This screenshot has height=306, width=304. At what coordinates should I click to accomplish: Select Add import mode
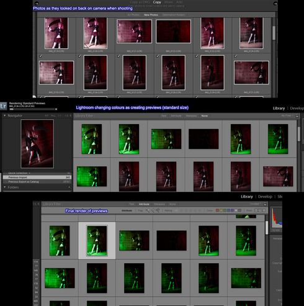coord(179,2)
